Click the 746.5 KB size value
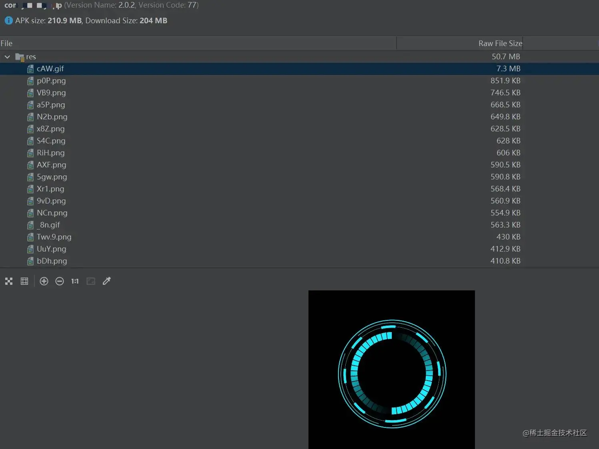 (505, 93)
